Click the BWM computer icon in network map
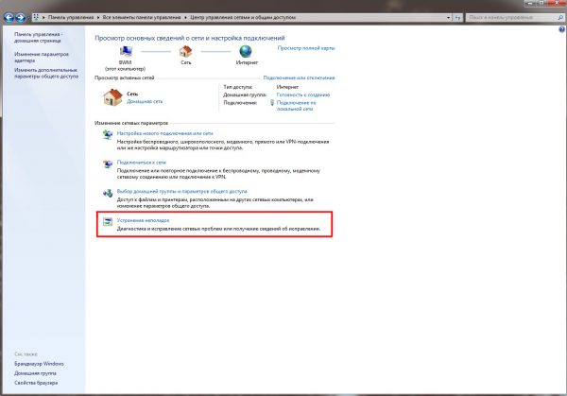Viewport: 567px width, 396px height. click(x=126, y=52)
